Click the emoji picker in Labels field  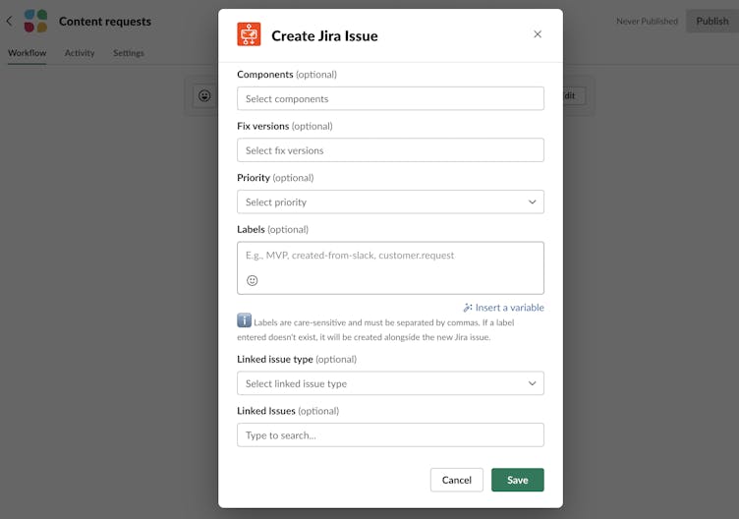click(x=253, y=280)
